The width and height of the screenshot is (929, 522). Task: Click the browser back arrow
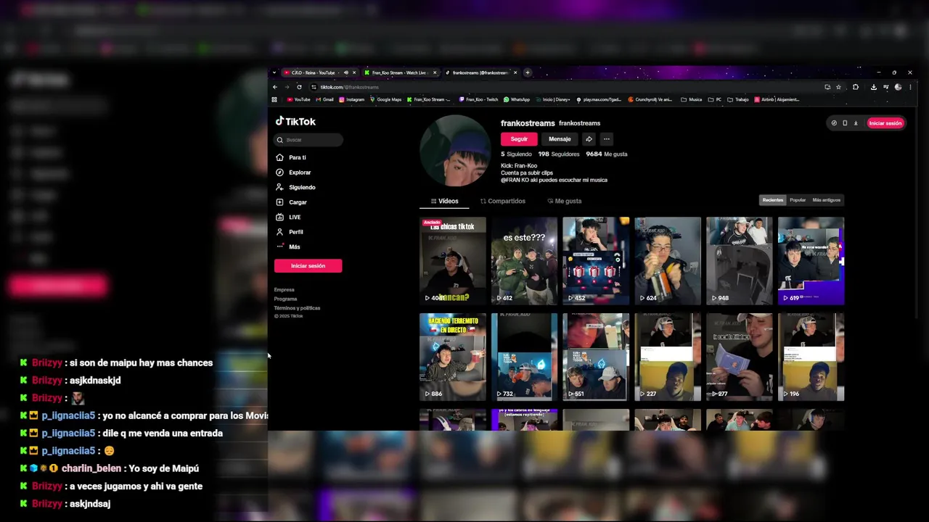[275, 87]
